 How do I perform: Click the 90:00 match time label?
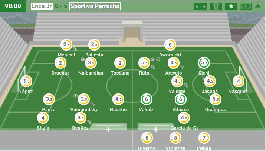point(13,6)
